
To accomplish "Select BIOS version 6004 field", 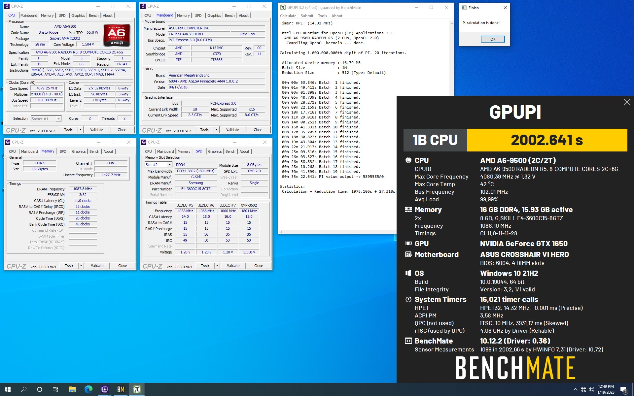I will pos(216,81).
